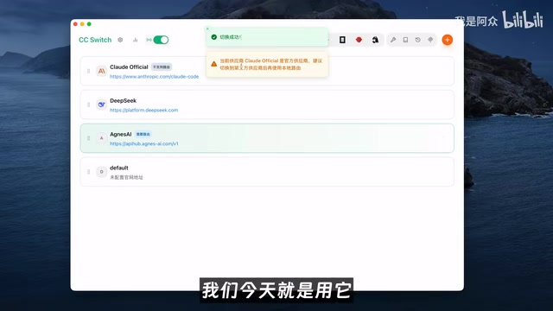Click the AgnesAI letter A avatar
Screen dimensions: 553x311
tap(102, 138)
